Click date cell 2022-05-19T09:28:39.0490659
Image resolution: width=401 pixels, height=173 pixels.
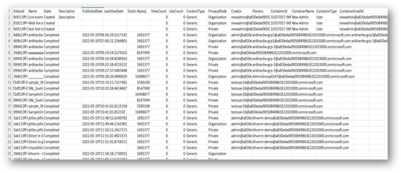(x=104, y=76)
